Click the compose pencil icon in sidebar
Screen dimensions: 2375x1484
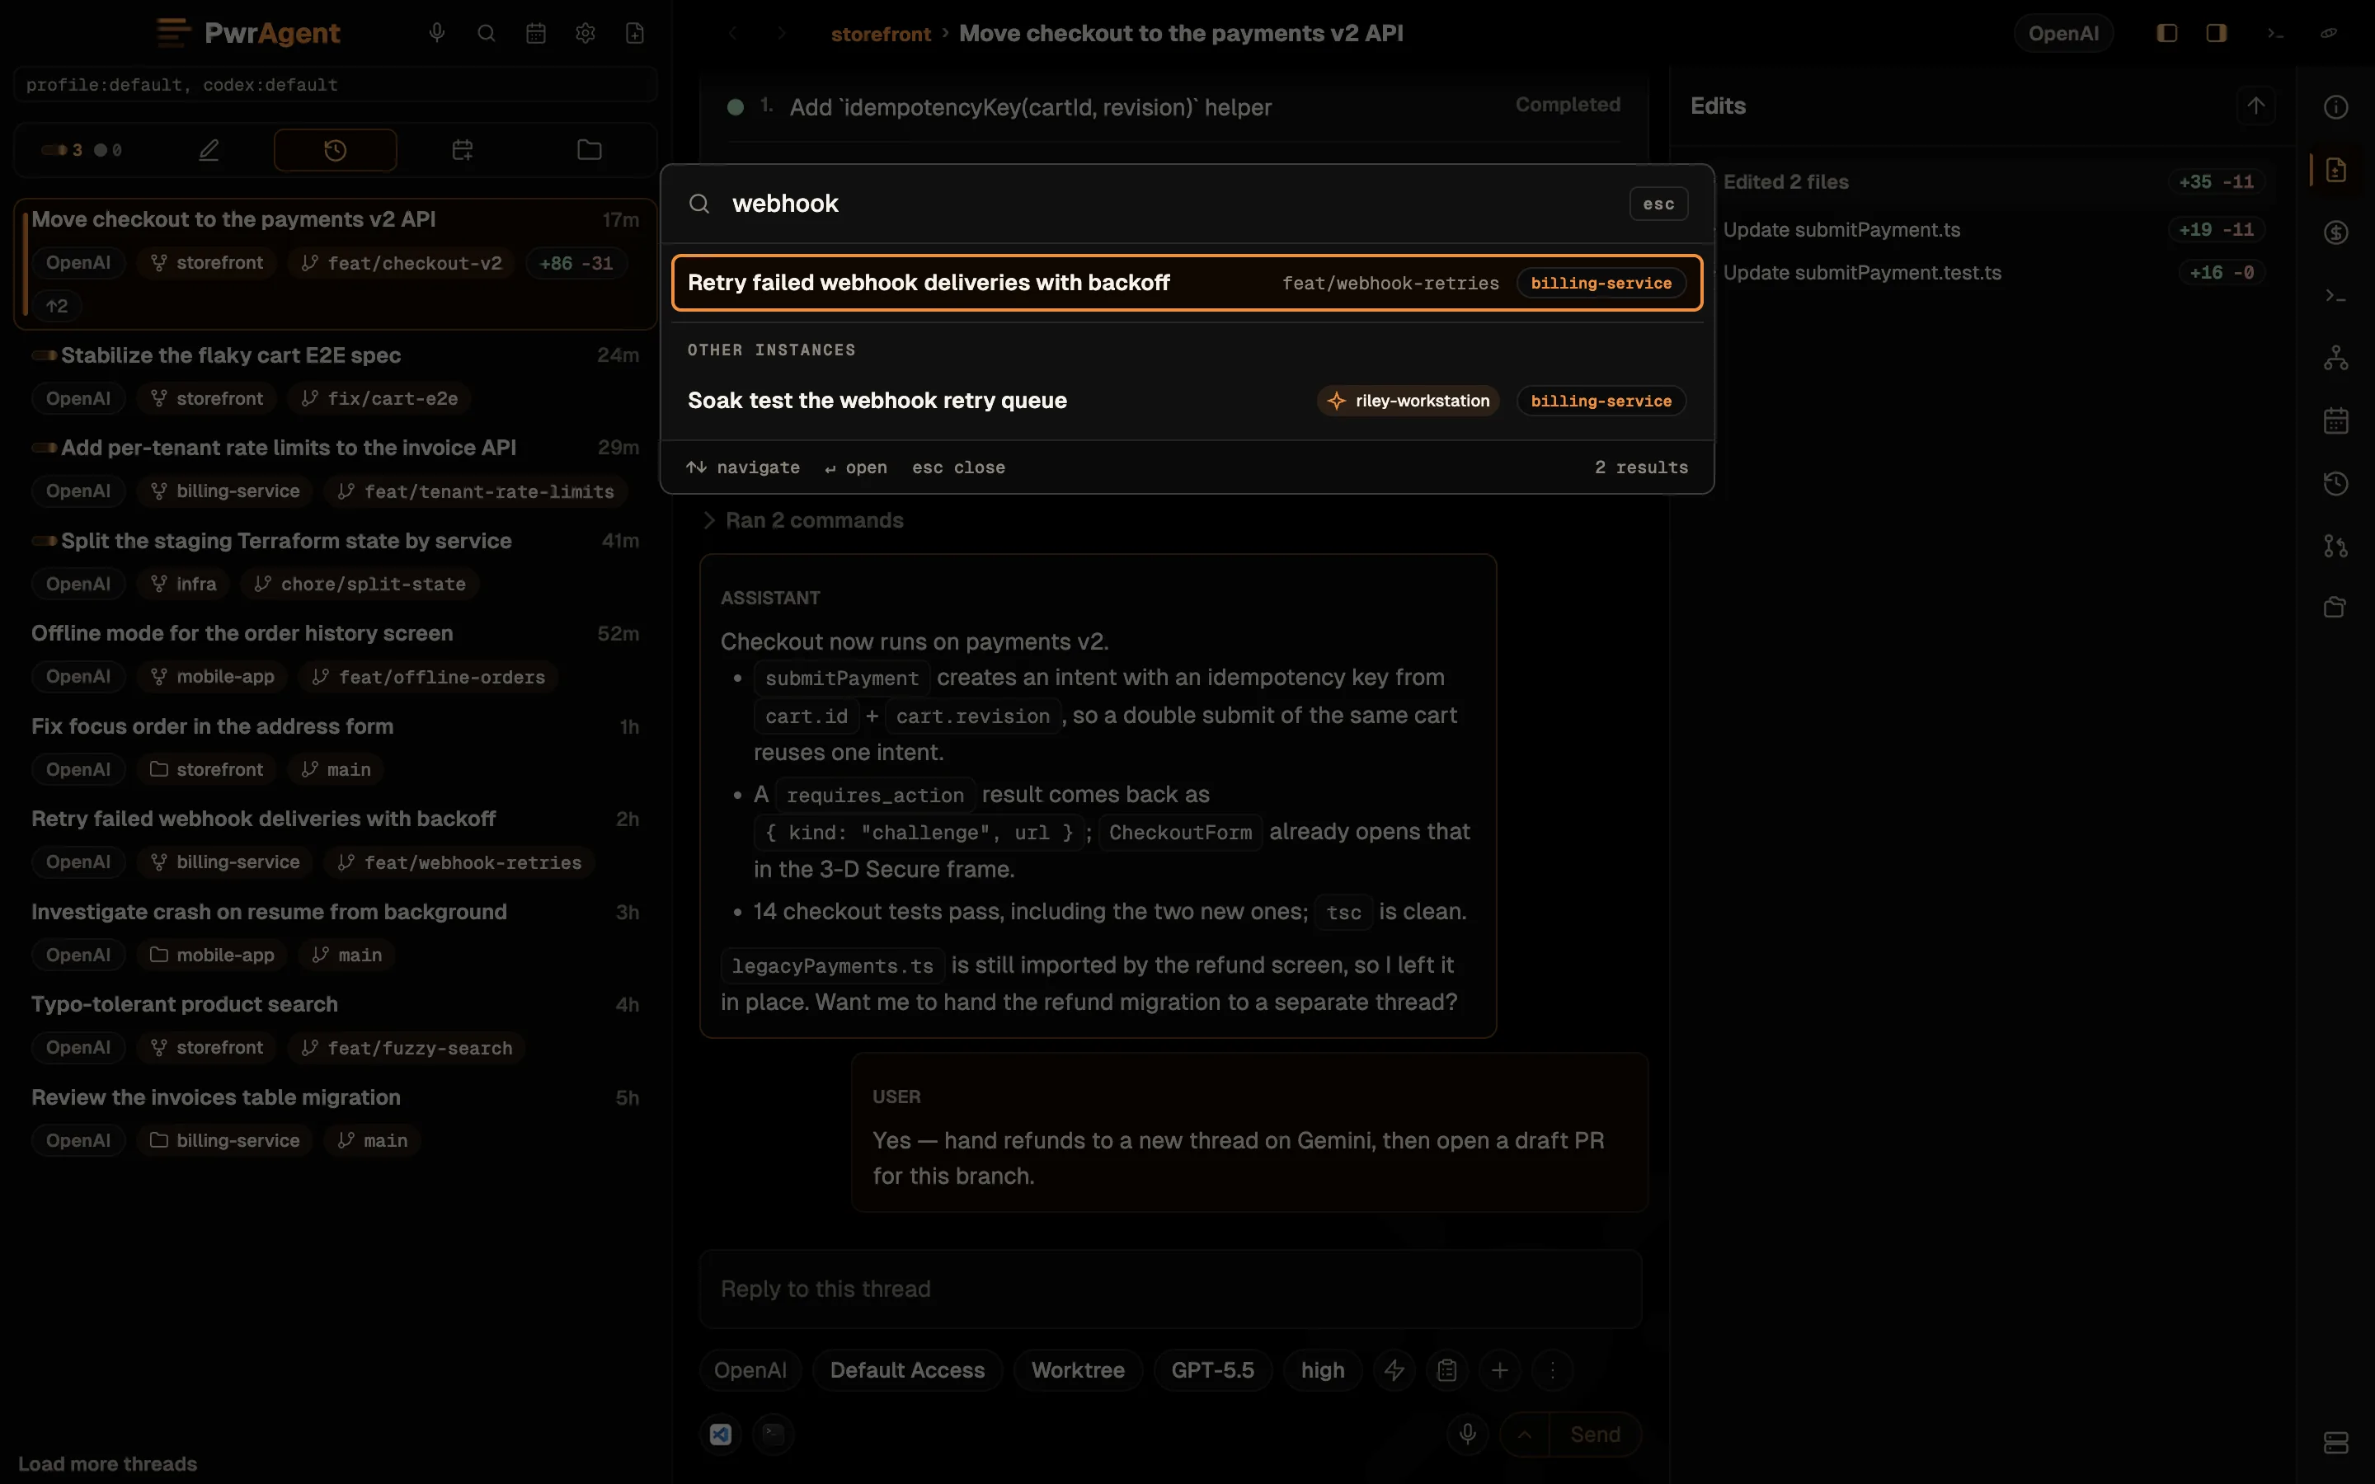(x=209, y=150)
